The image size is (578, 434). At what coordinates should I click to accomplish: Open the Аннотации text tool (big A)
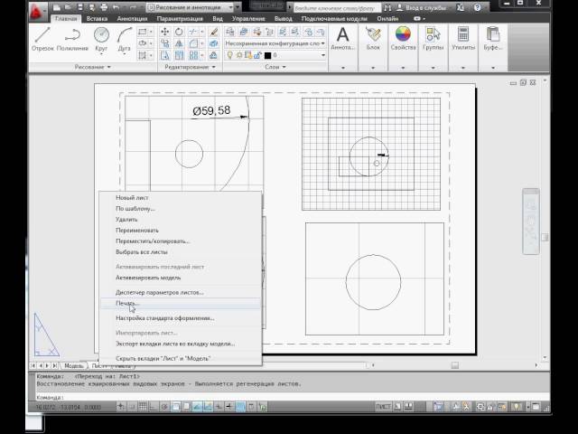pos(343,38)
